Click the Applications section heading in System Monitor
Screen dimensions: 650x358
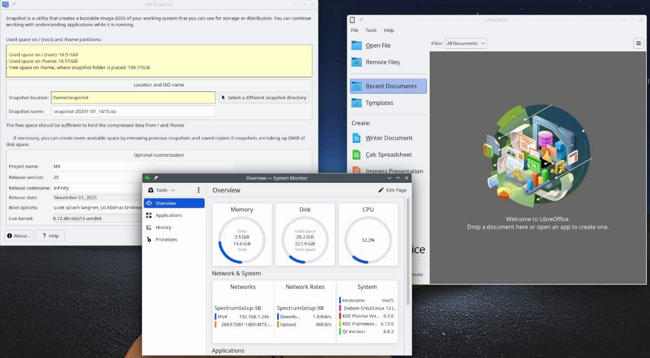coord(228,350)
